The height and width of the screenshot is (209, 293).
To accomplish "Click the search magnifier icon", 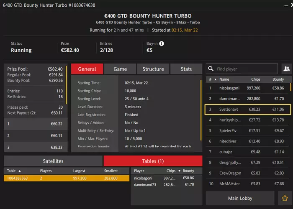I will pos(211,69).
